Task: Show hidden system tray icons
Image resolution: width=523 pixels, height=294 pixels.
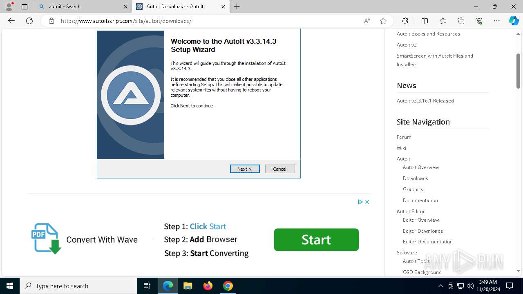Action: 440,286
